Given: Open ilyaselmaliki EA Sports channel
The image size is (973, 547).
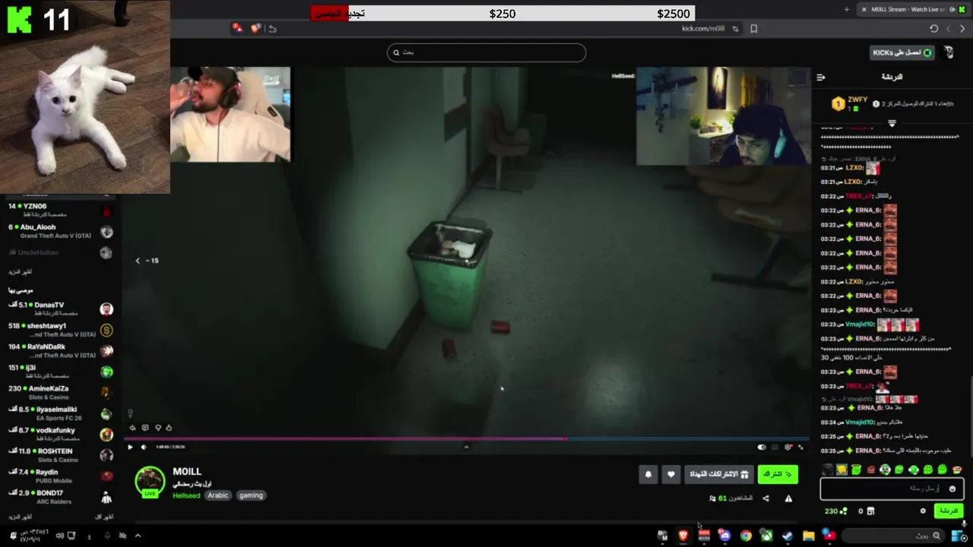Looking at the screenshot, I should (61, 413).
